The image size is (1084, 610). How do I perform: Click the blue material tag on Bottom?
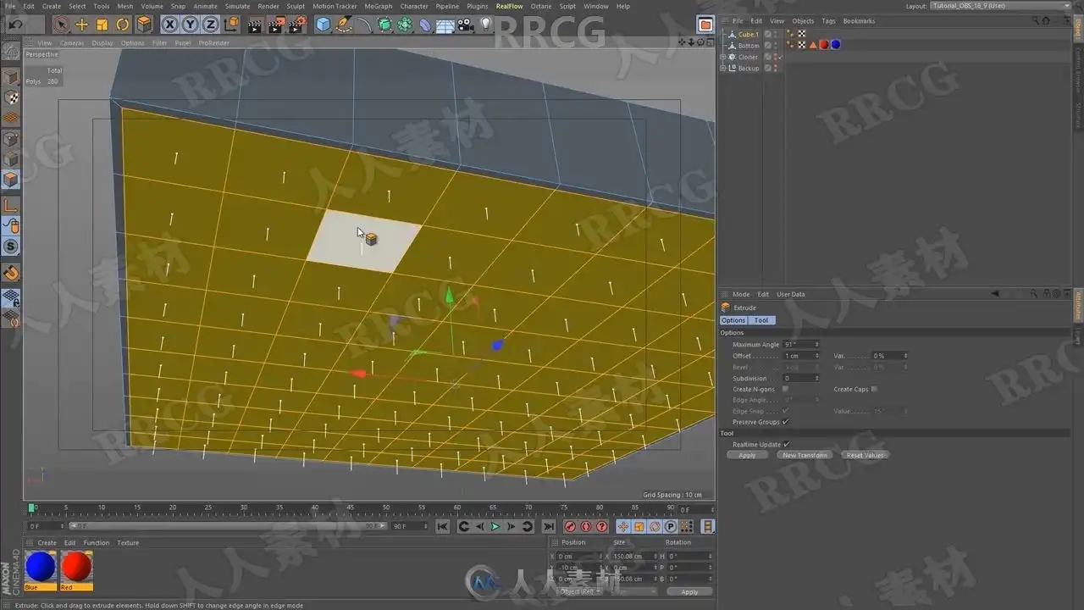[835, 45]
